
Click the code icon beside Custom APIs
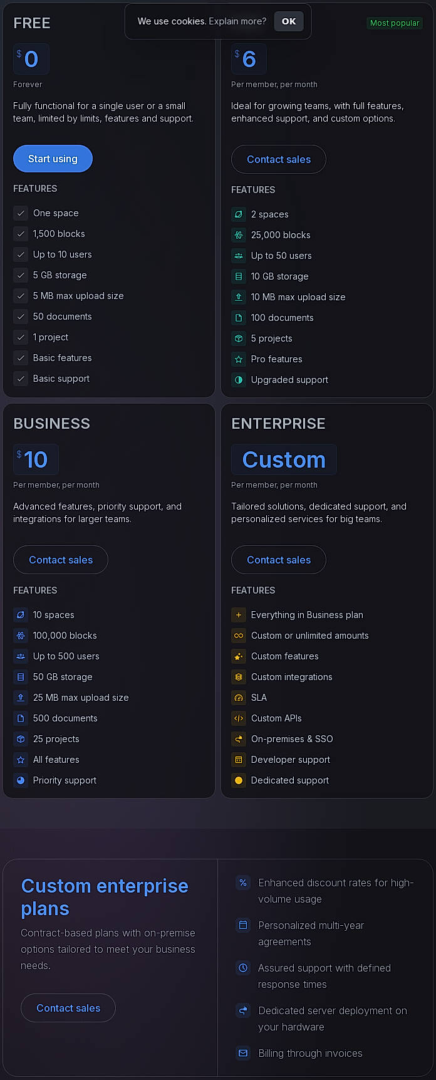tap(239, 718)
